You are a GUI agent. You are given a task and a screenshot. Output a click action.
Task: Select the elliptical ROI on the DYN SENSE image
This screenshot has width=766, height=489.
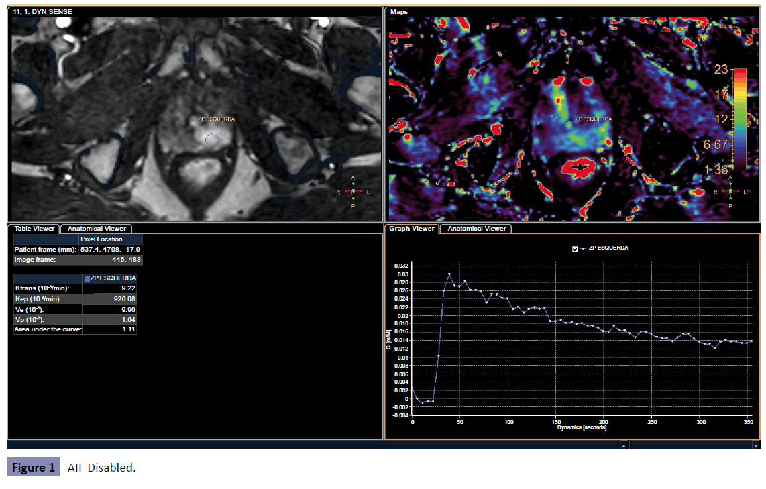[x=214, y=138]
